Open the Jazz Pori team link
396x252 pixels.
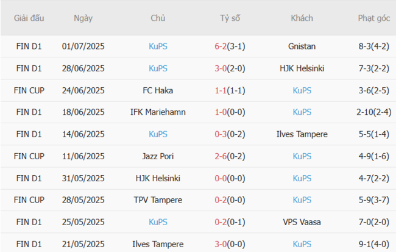click(158, 156)
